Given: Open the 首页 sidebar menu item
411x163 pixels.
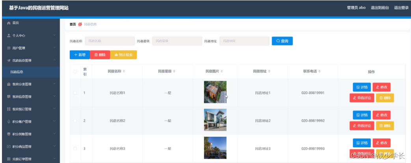Looking at the screenshot, I should 31,23.
